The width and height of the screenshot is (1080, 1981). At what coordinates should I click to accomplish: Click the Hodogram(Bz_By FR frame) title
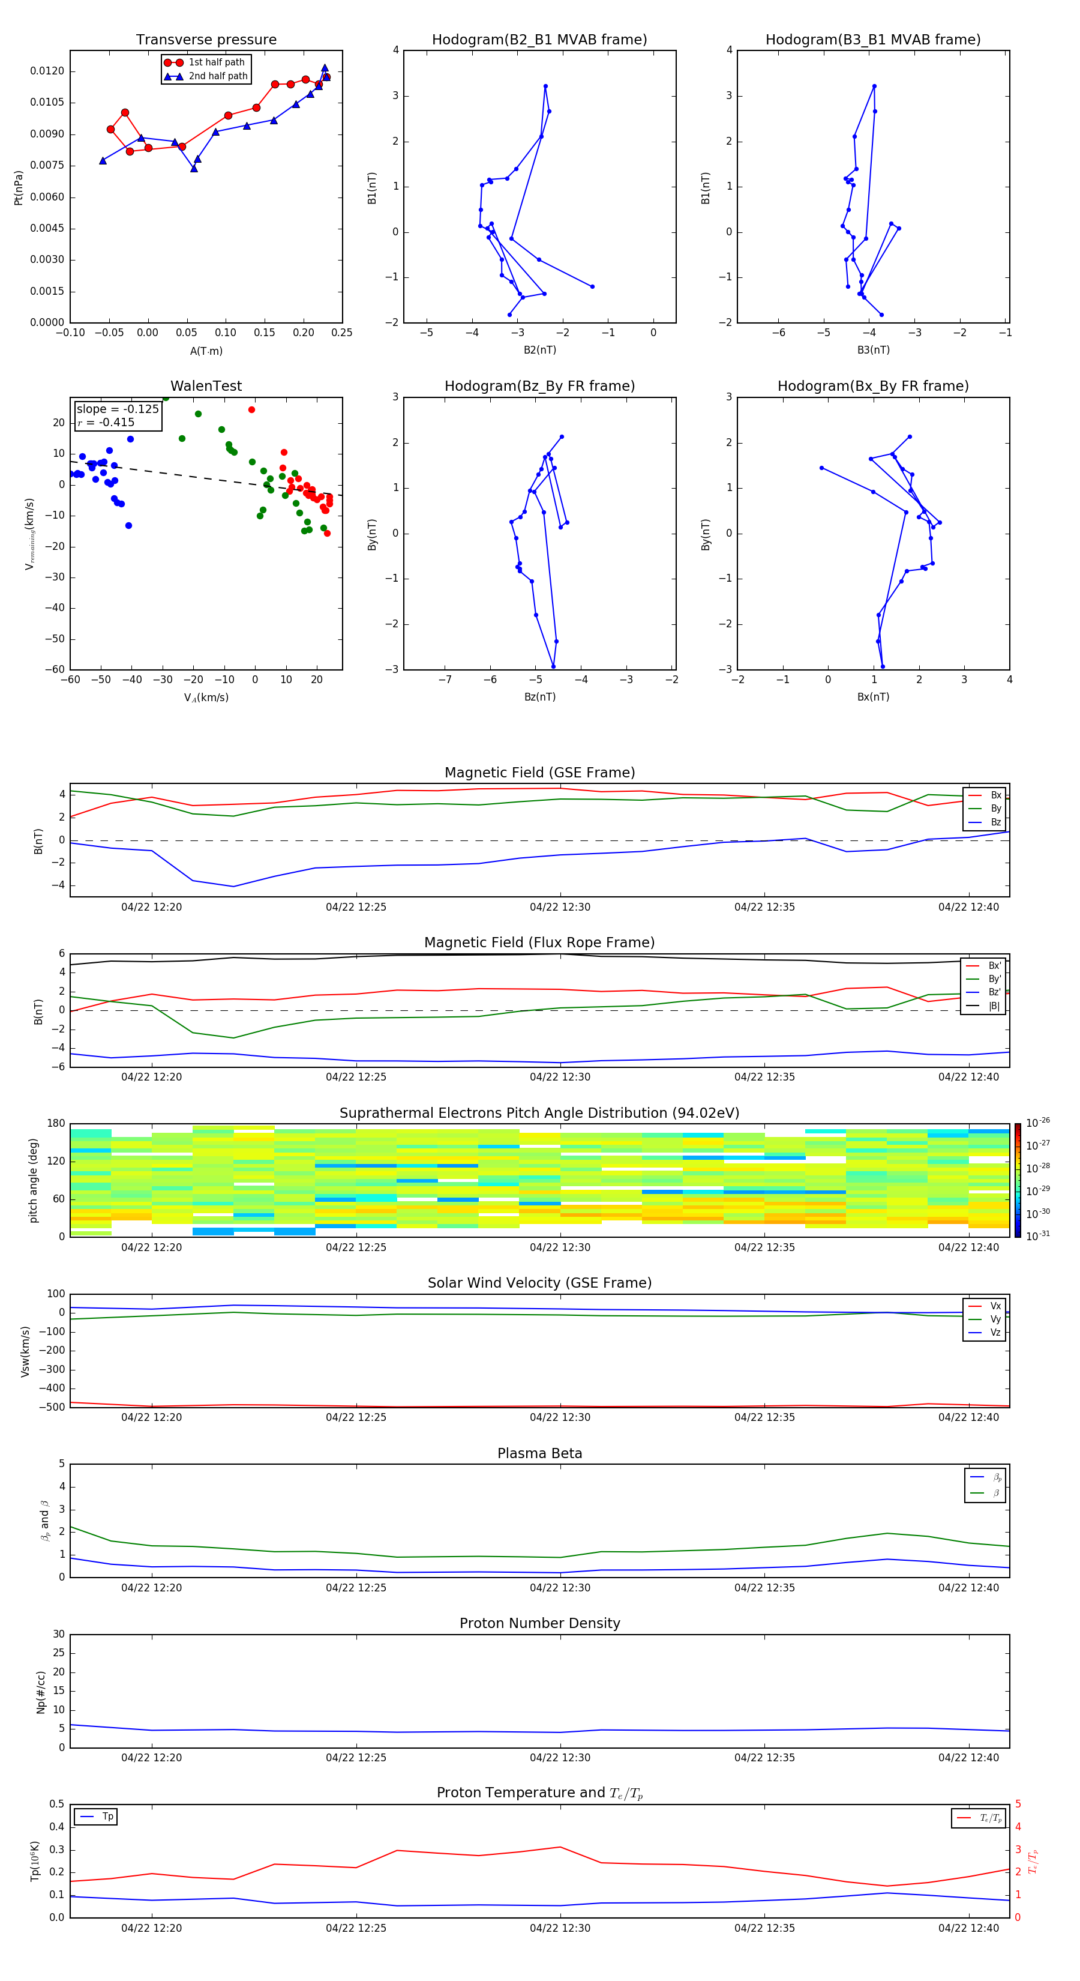click(x=539, y=386)
